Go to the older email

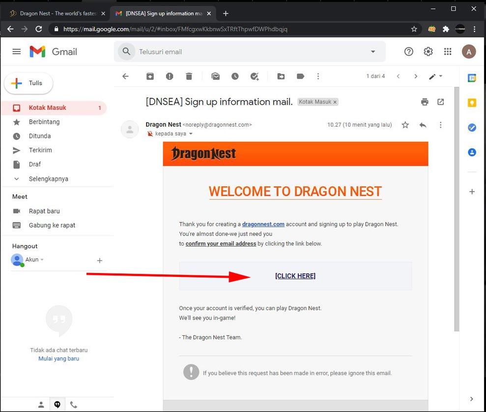[416, 76]
